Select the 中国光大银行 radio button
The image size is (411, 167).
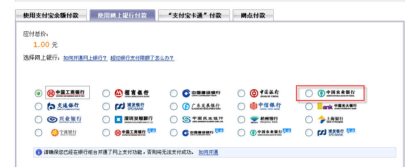(309, 106)
